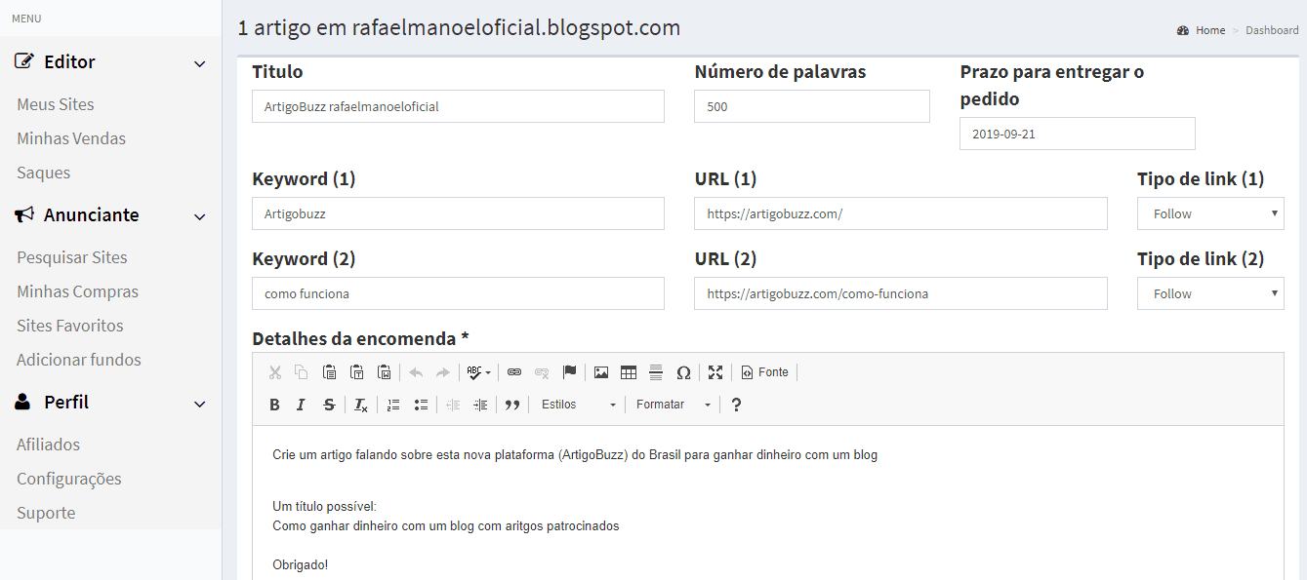This screenshot has width=1307, height=580.
Task: Open the editor help question mark
Action: point(736,405)
